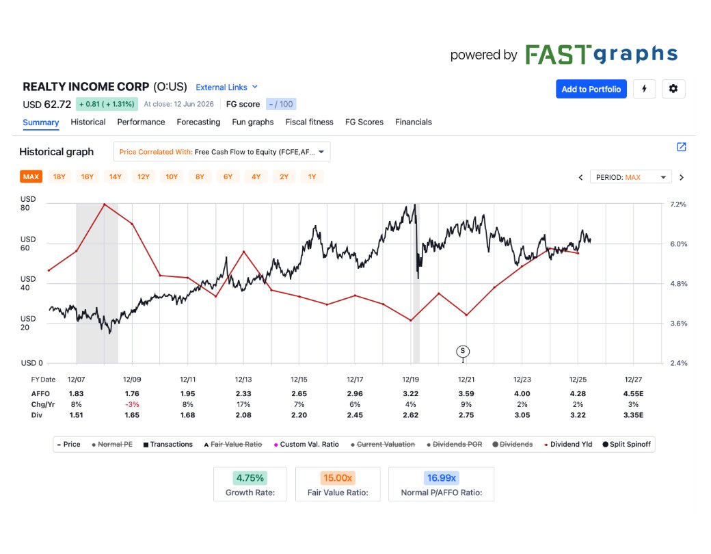Viewport: 711px width, 554px height.
Task: Click the split spinoff S marker
Action: pyautogui.click(x=463, y=351)
